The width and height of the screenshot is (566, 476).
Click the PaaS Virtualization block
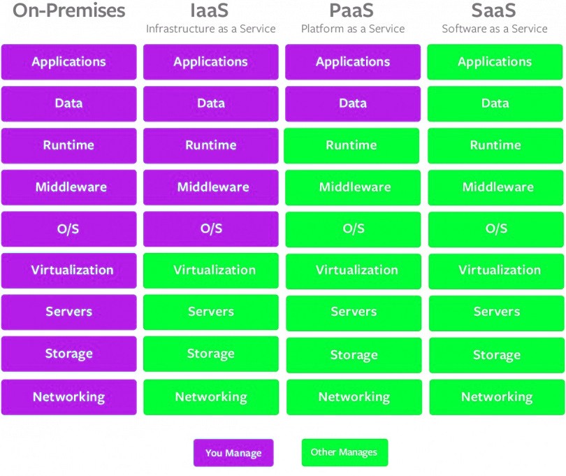click(x=353, y=271)
